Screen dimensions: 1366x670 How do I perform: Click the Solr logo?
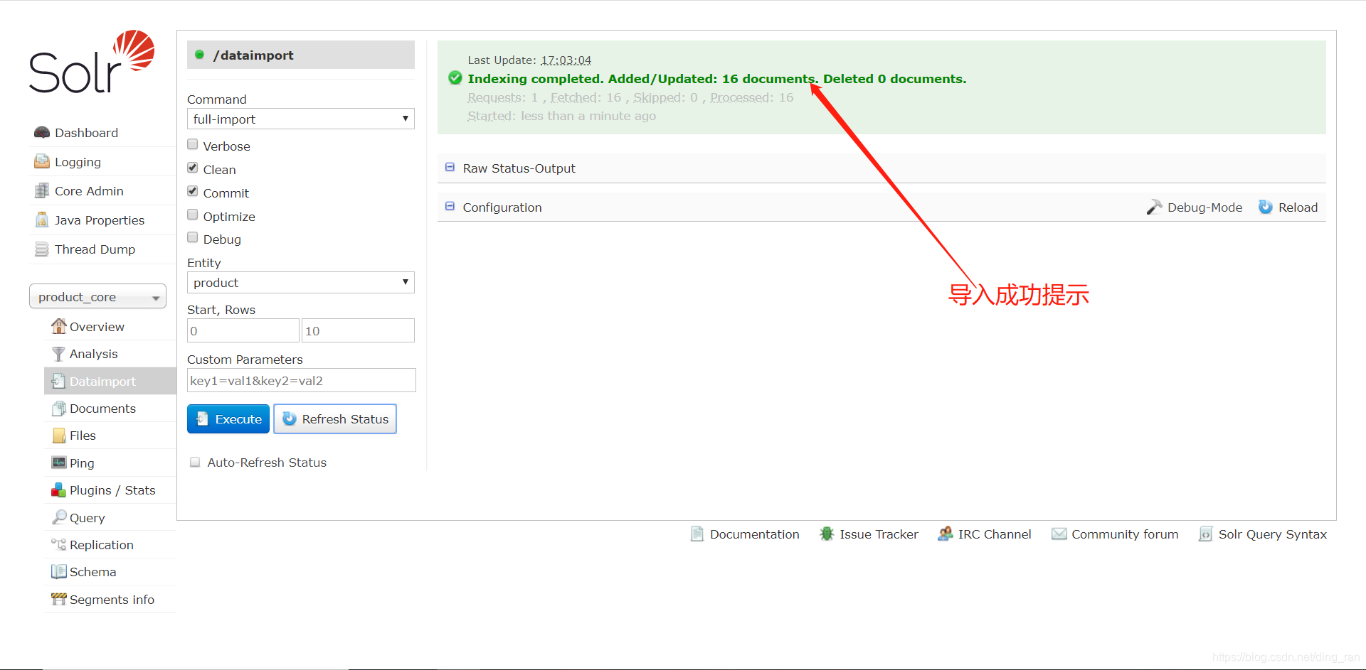tap(92, 62)
